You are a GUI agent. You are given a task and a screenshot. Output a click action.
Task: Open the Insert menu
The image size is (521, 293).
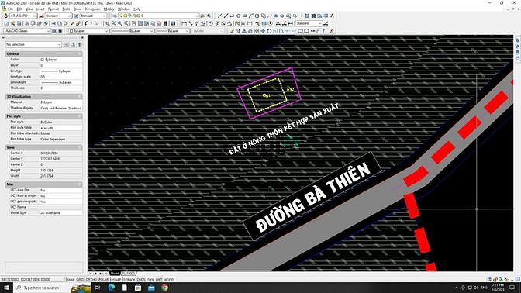[40, 9]
